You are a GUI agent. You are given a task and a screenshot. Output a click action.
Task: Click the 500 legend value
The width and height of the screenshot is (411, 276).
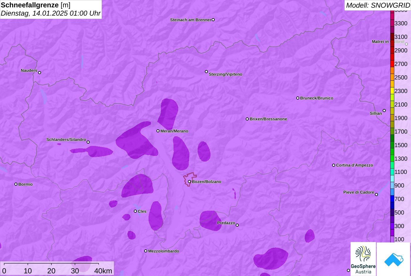[399, 212]
